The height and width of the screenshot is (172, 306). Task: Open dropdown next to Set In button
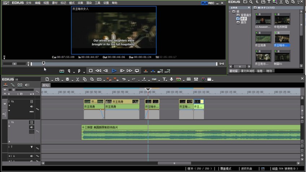pyautogui.click(x=74, y=72)
